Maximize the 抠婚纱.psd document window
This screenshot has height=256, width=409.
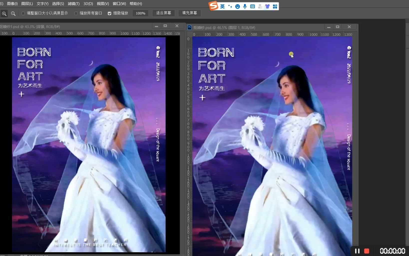click(337, 27)
